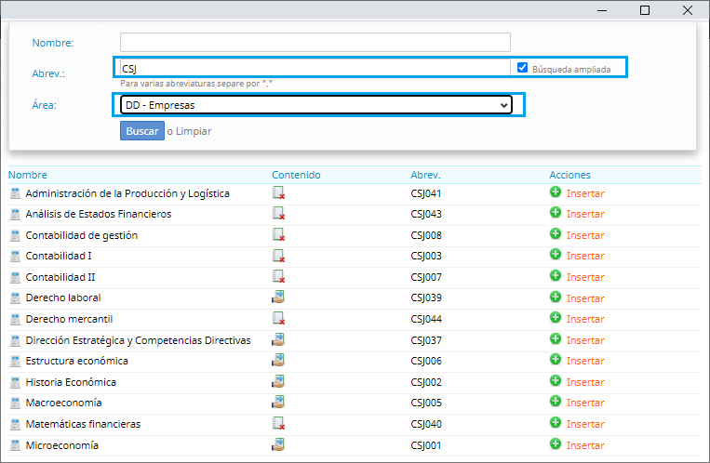
Task: Click the content icon for Dirección Estratégica y Competencias
Action: [x=278, y=339]
